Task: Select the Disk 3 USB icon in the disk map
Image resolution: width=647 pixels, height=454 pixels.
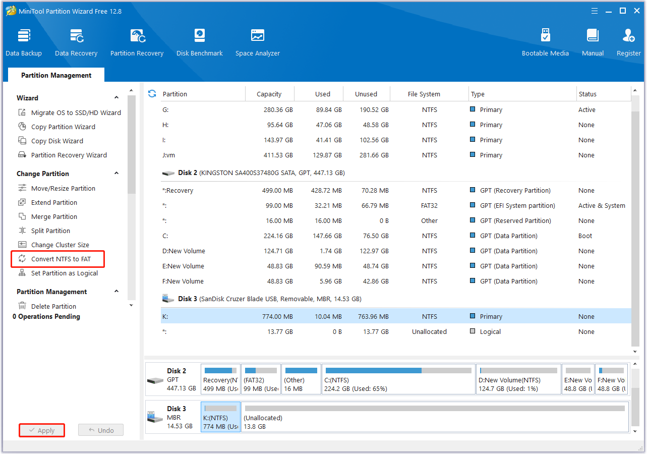Action: tap(155, 417)
